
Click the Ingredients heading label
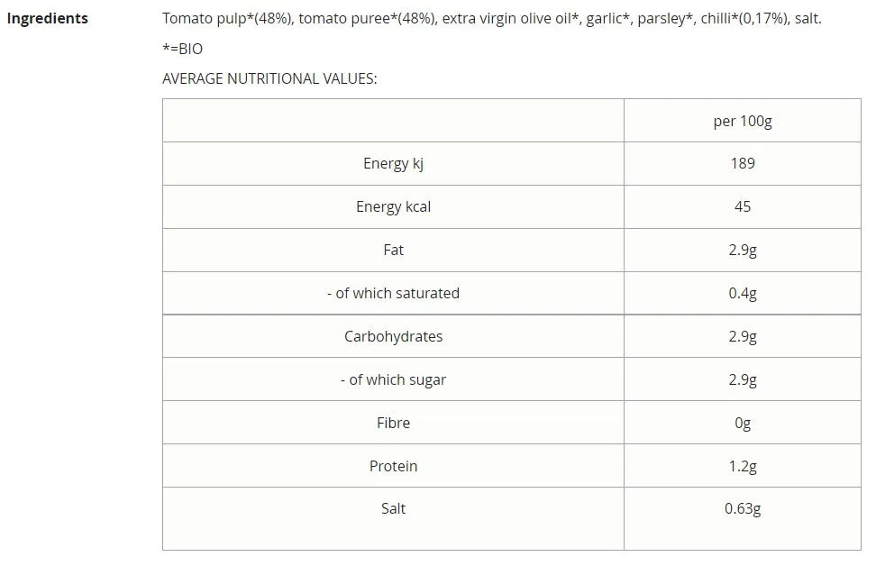click(x=48, y=18)
